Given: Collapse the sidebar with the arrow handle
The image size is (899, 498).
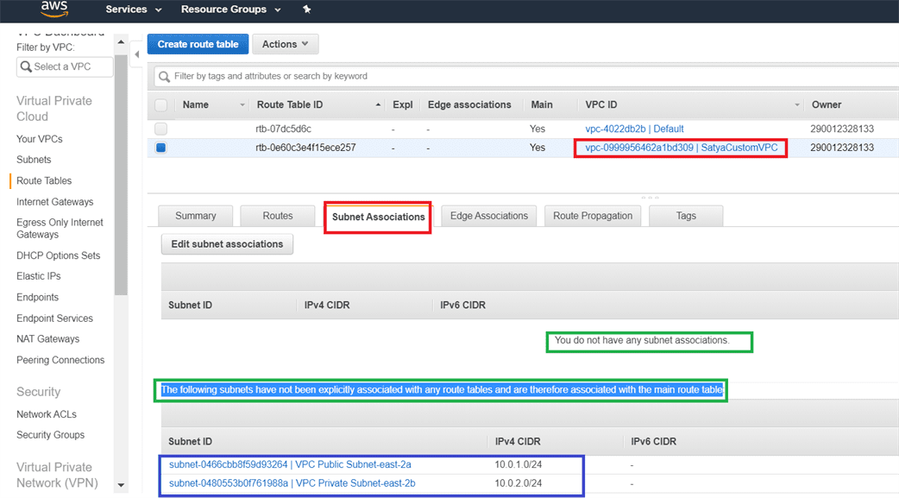Looking at the screenshot, I should [136, 54].
